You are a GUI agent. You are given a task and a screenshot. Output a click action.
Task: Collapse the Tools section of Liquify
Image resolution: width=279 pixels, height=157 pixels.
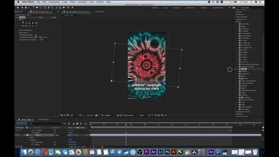pyautogui.click(x=18, y=20)
